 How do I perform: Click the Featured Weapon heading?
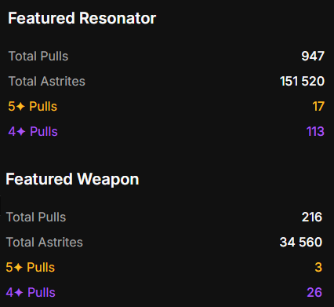pyautogui.click(x=72, y=180)
